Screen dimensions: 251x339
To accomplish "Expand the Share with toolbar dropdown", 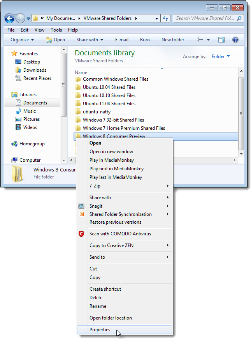I will 90,40.
